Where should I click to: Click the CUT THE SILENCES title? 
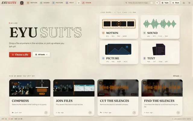(115, 101)
